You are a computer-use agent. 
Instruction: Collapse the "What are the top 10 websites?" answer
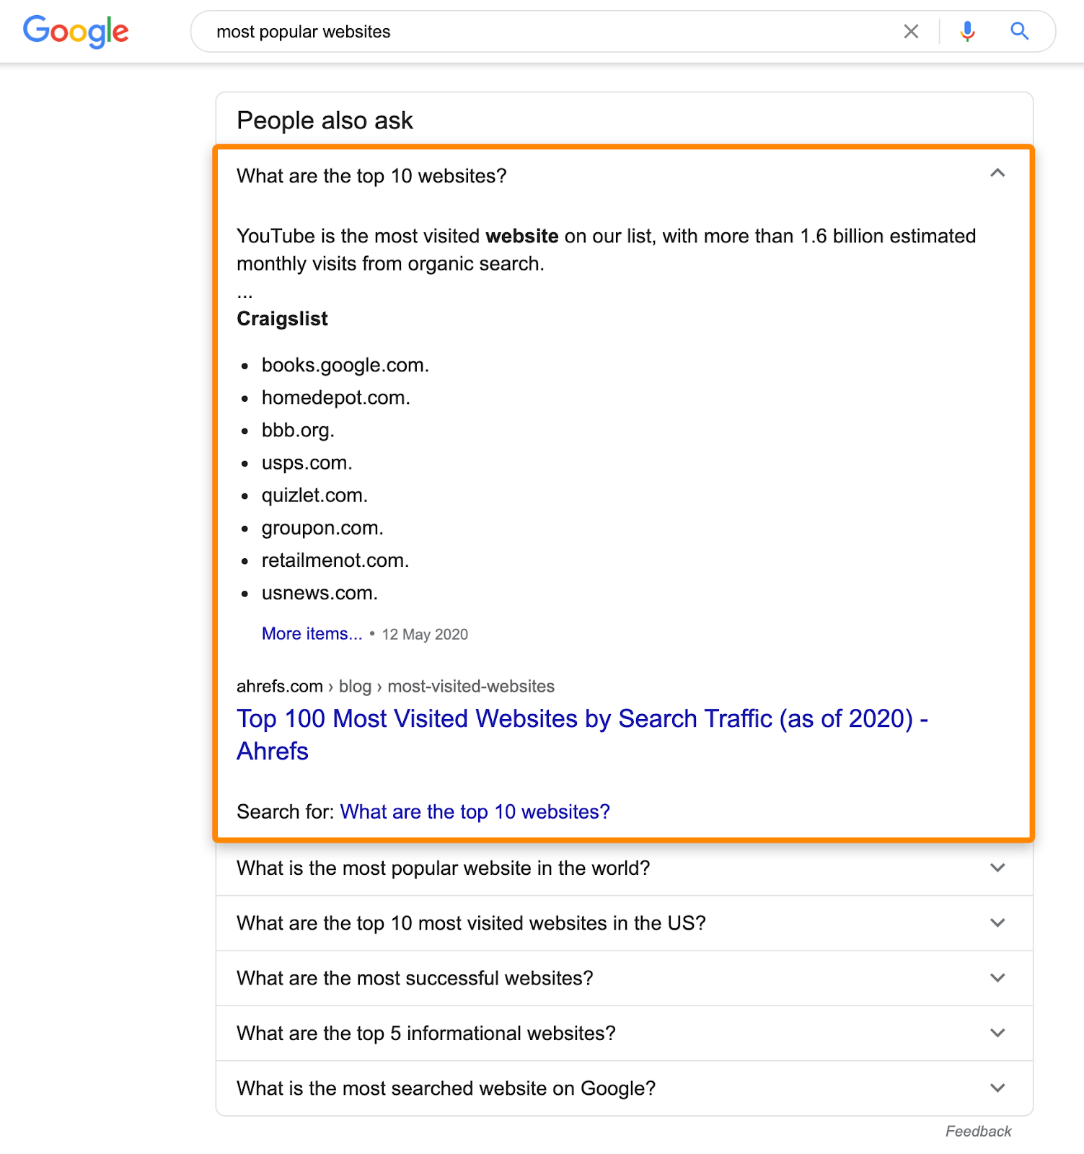(x=997, y=174)
